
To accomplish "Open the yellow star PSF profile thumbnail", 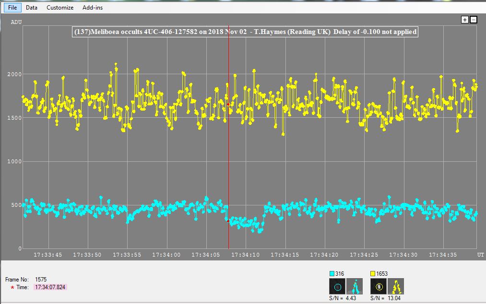I will pos(396,286).
